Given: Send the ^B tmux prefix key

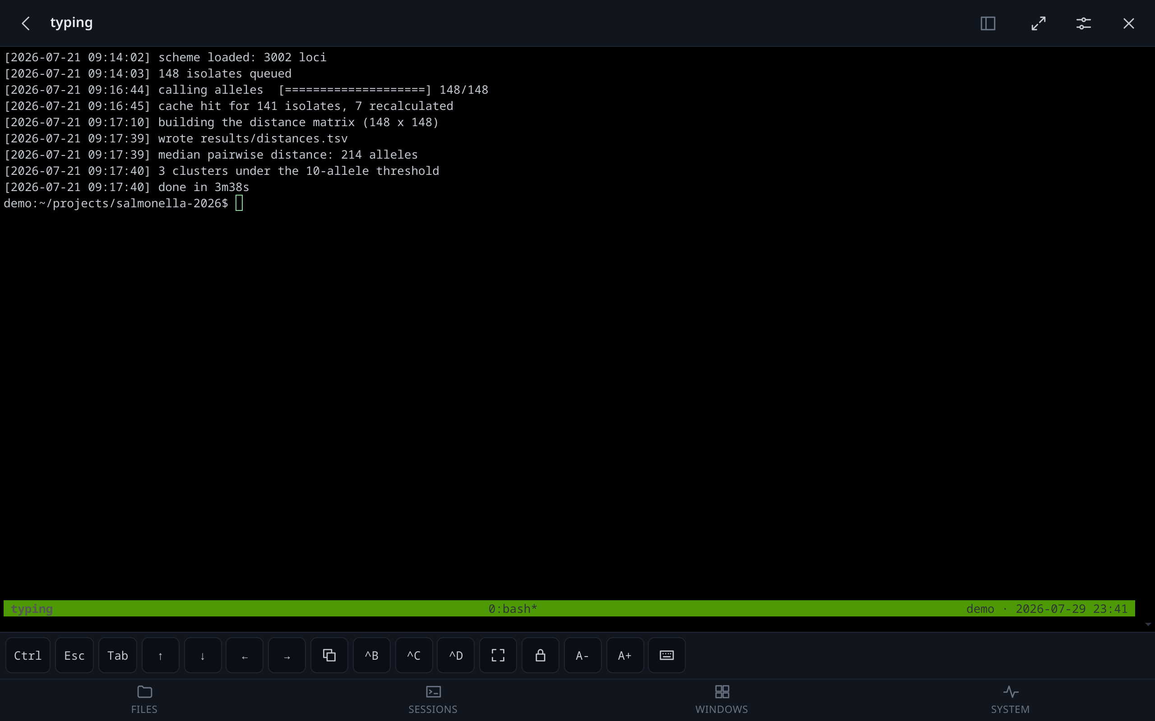Looking at the screenshot, I should coord(372,655).
